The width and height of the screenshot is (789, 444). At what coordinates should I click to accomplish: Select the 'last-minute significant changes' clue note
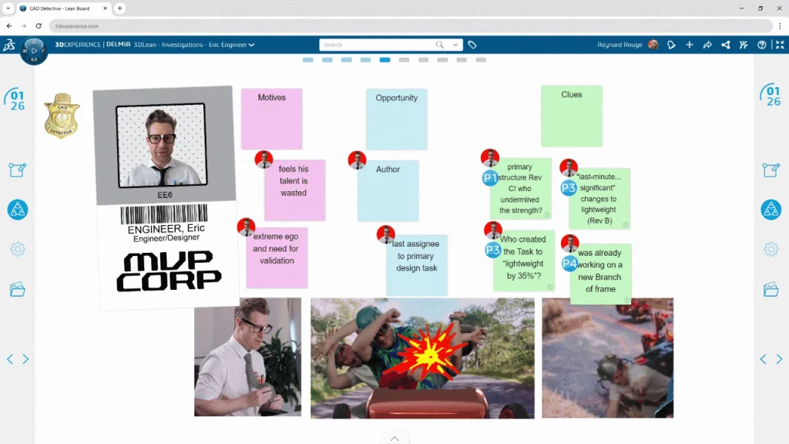coord(599,199)
